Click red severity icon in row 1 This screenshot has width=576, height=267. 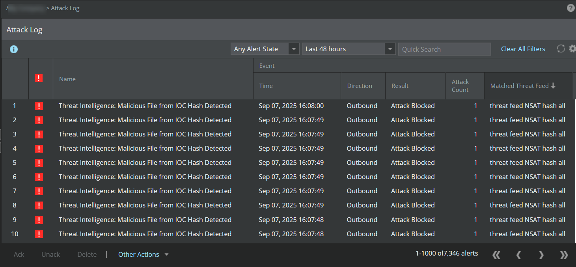pyautogui.click(x=39, y=106)
